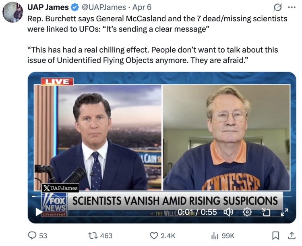Enter fullscreen mode on the video
The image size is (302, 246).
tap(284, 212)
